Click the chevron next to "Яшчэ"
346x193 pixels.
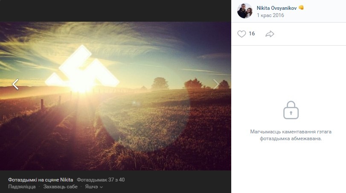click(101, 187)
